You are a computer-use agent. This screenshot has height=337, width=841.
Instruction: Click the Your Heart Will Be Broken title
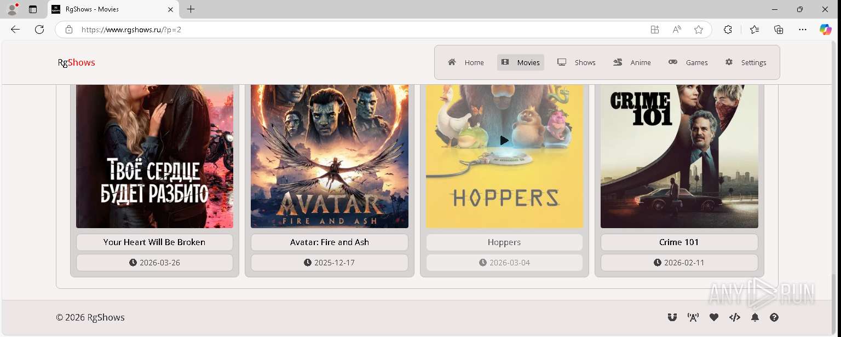point(154,242)
